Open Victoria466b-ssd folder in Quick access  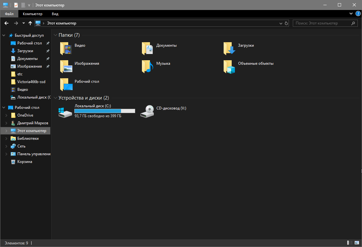(x=31, y=82)
